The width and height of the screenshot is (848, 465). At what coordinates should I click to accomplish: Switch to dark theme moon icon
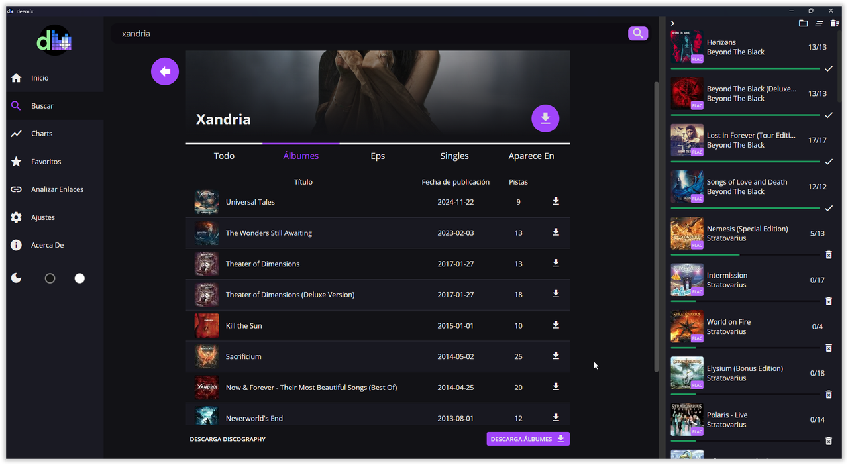17,278
